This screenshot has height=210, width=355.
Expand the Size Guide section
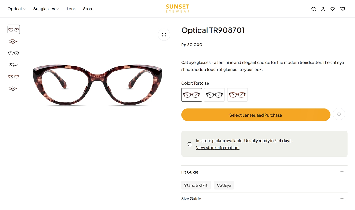(342, 199)
